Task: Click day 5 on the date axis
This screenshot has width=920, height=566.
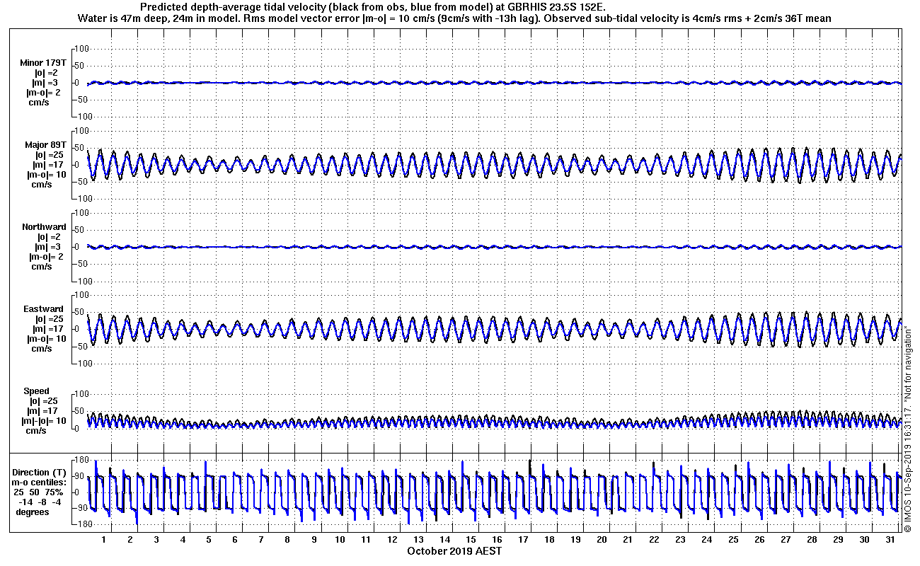Action: pyautogui.click(x=209, y=540)
